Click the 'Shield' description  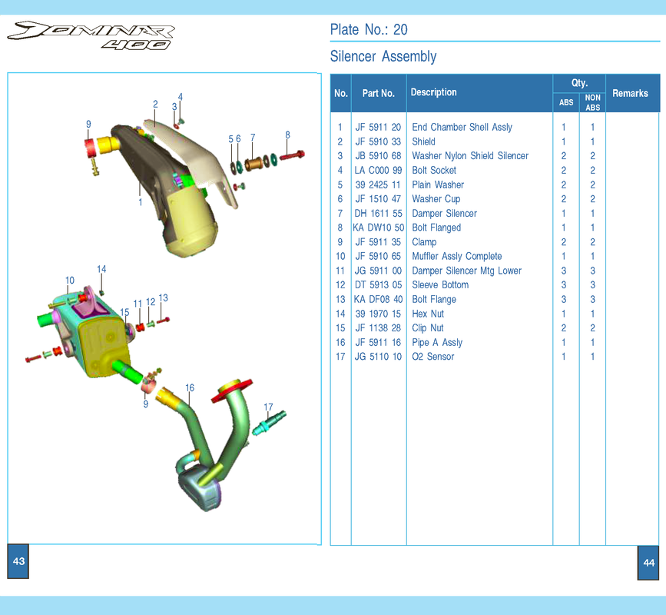tap(423, 141)
